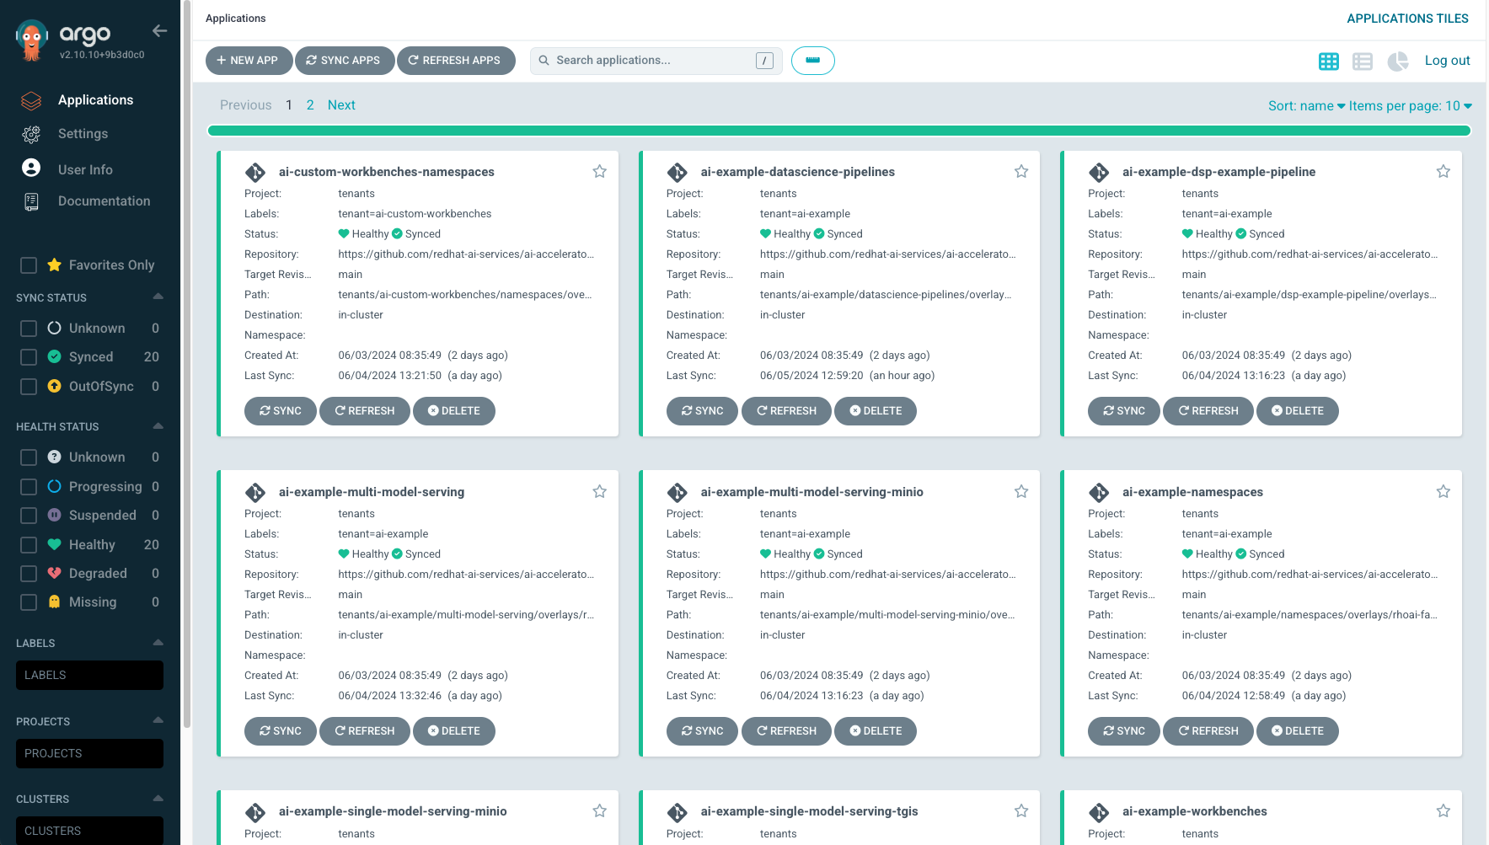The height and width of the screenshot is (845, 1489).
Task: Collapse the SYNC STATUS filter section
Action: pyautogui.click(x=158, y=297)
